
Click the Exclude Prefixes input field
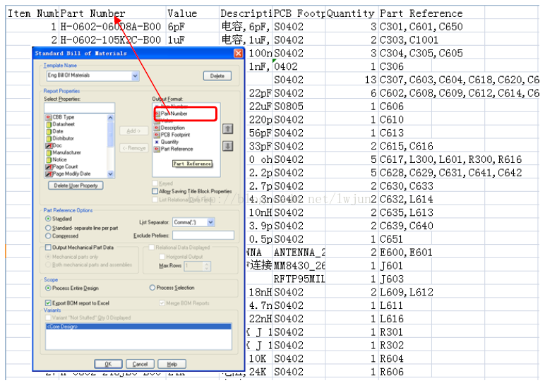tap(203, 236)
